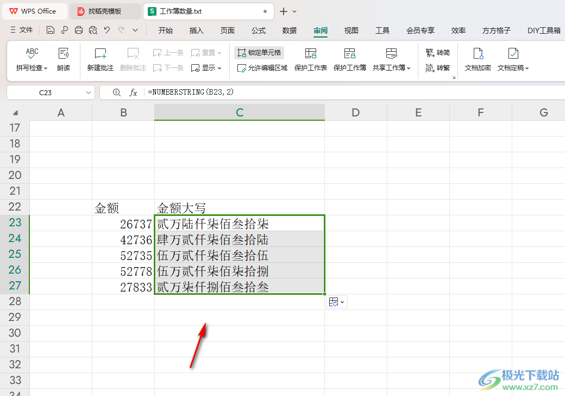This screenshot has height=396, width=565.
Task: Click the Save icon in quick toolbar
Action: coord(51,30)
